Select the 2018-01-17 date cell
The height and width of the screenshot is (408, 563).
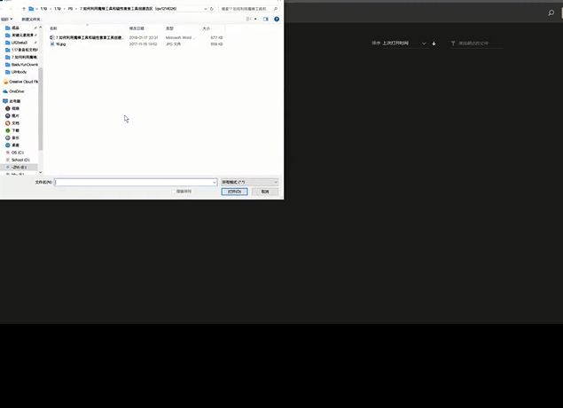point(144,37)
